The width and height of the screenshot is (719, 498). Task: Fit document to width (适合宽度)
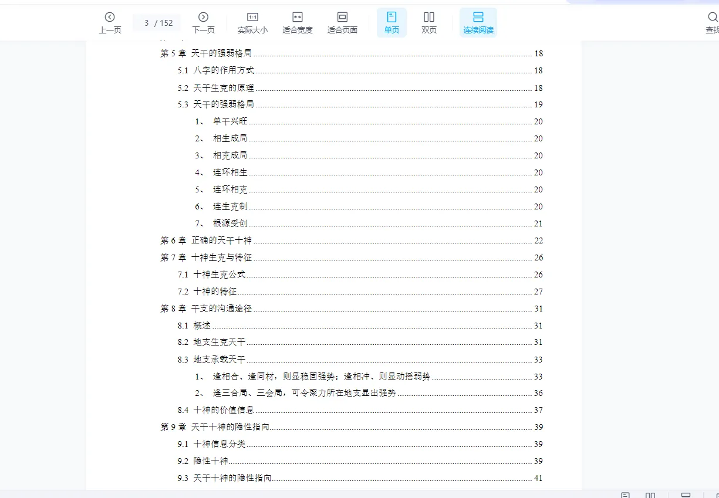click(x=297, y=23)
